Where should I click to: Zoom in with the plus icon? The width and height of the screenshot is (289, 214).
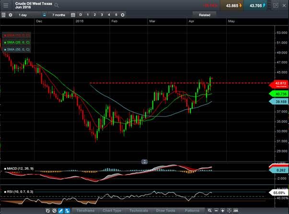[223, 211]
